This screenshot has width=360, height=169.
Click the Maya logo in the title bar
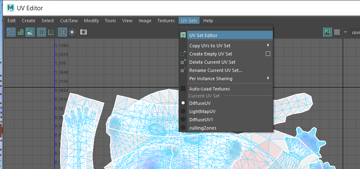(11, 8)
